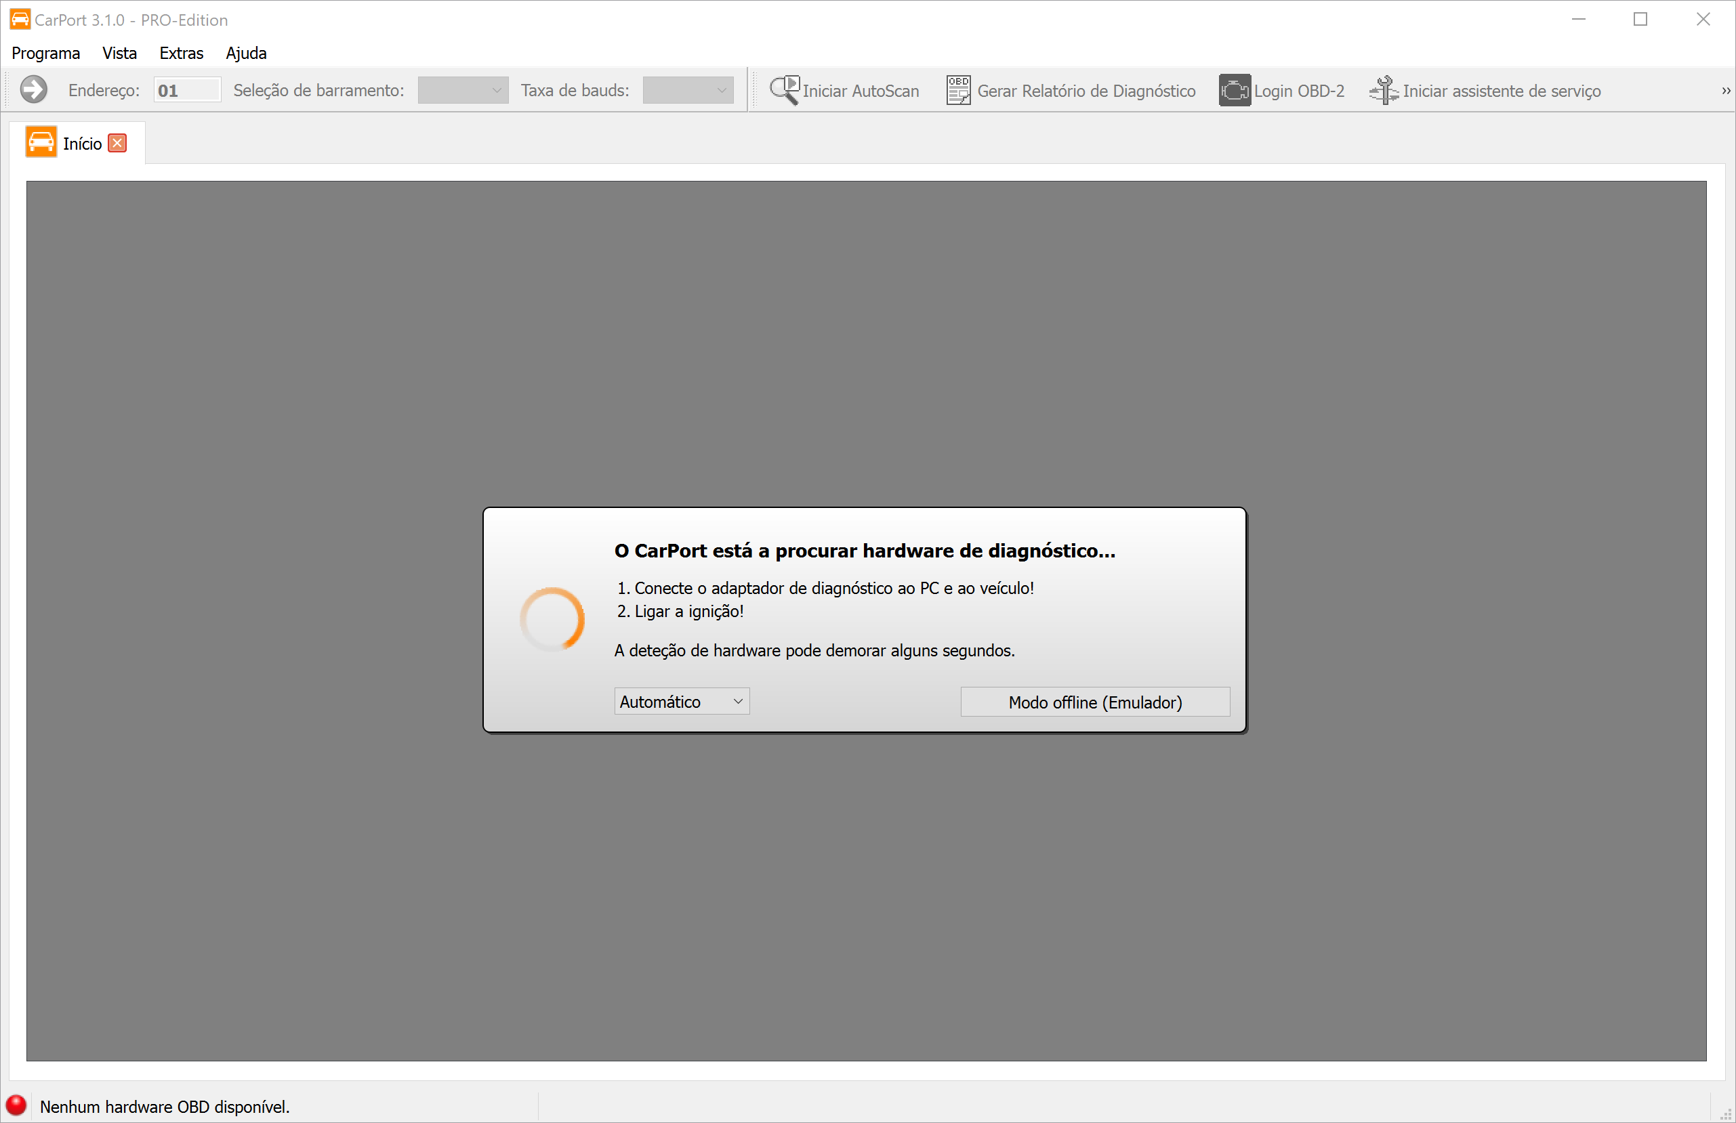The width and height of the screenshot is (1736, 1123).
Task: Click the Endereço input field
Action: click(187, 89)
